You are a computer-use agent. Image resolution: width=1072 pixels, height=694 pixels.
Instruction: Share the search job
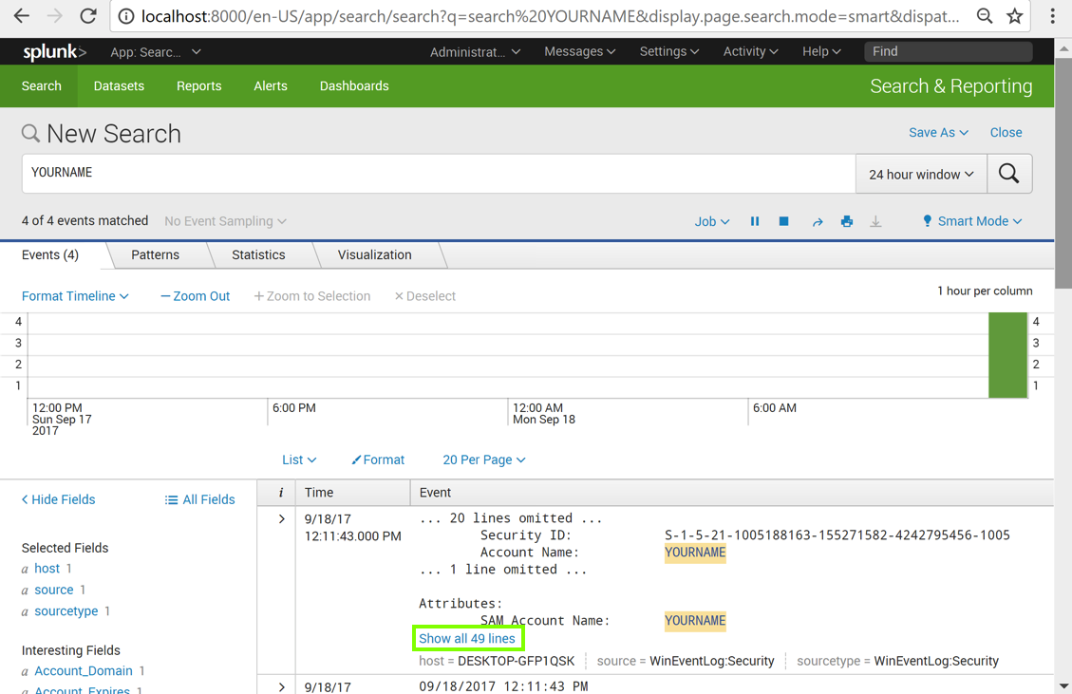click(817, 221)
